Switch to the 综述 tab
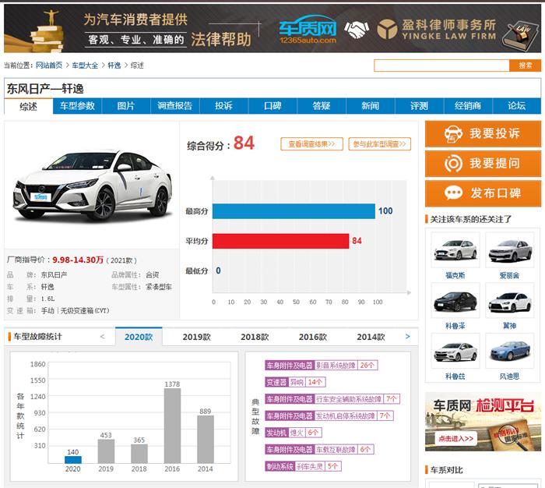This screenshot has height=488, width=545. coord(29,106)
